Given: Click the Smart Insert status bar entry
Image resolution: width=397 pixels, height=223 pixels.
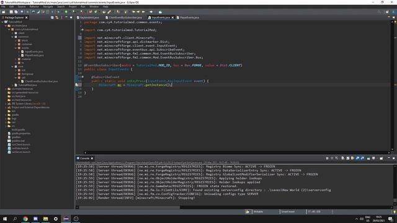Looking at the screenshot, I should pyautogui.click(x=288, y=212).
